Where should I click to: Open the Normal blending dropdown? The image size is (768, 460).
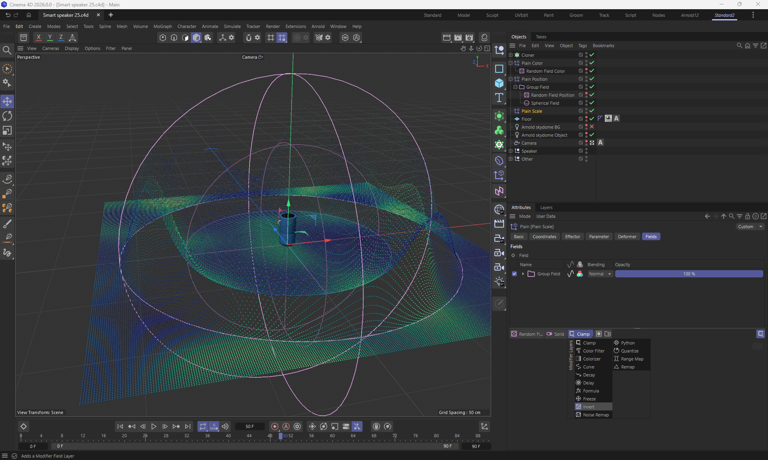point(600,274)
